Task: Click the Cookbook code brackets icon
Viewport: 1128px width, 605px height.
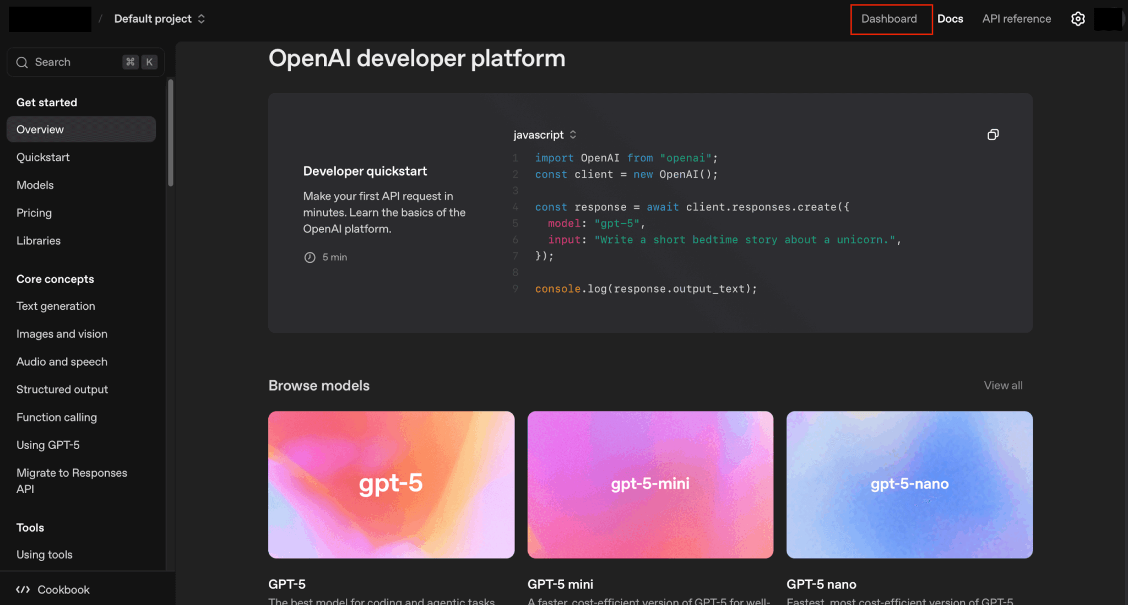Action: point(23,590)
